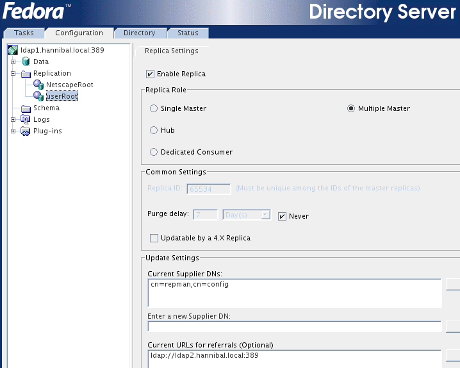The width and height of the screenshot is (460, 368).
Task: Expand the Plug-ins tree node
Action: point(13,131)
